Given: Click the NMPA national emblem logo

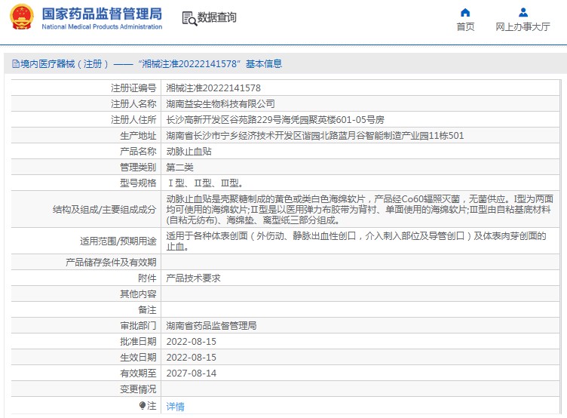Looking at the screenshot, I should tap(22, 17).
